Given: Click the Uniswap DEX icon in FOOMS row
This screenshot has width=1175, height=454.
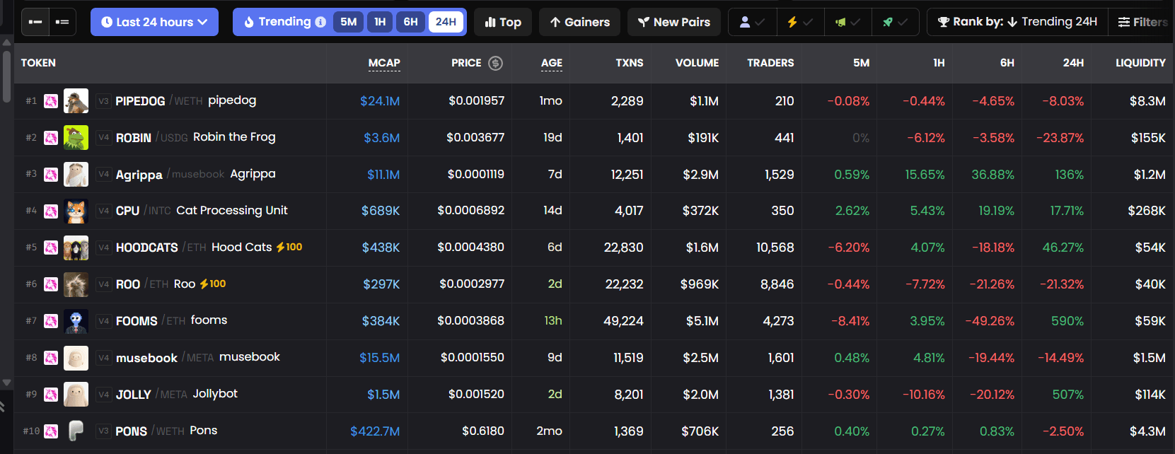Looking at the screenshot, I should click(51, 321).
